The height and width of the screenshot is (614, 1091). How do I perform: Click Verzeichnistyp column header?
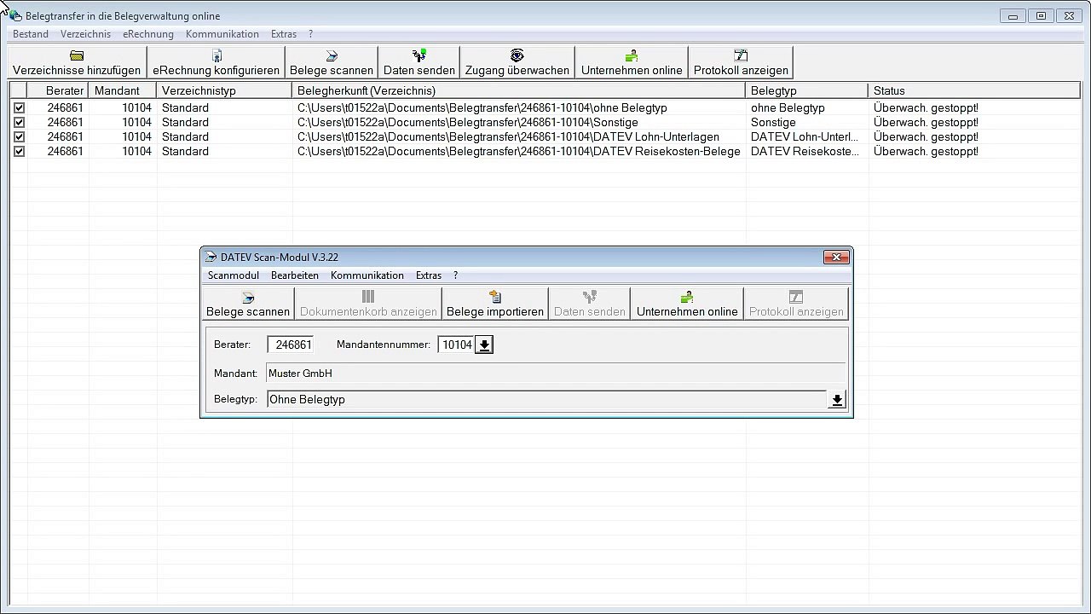pos(224,90)
